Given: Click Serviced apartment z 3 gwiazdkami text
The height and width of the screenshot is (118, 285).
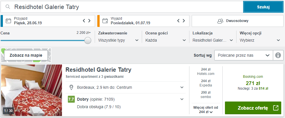Looking at the screenshot, I should click(95, 77).
